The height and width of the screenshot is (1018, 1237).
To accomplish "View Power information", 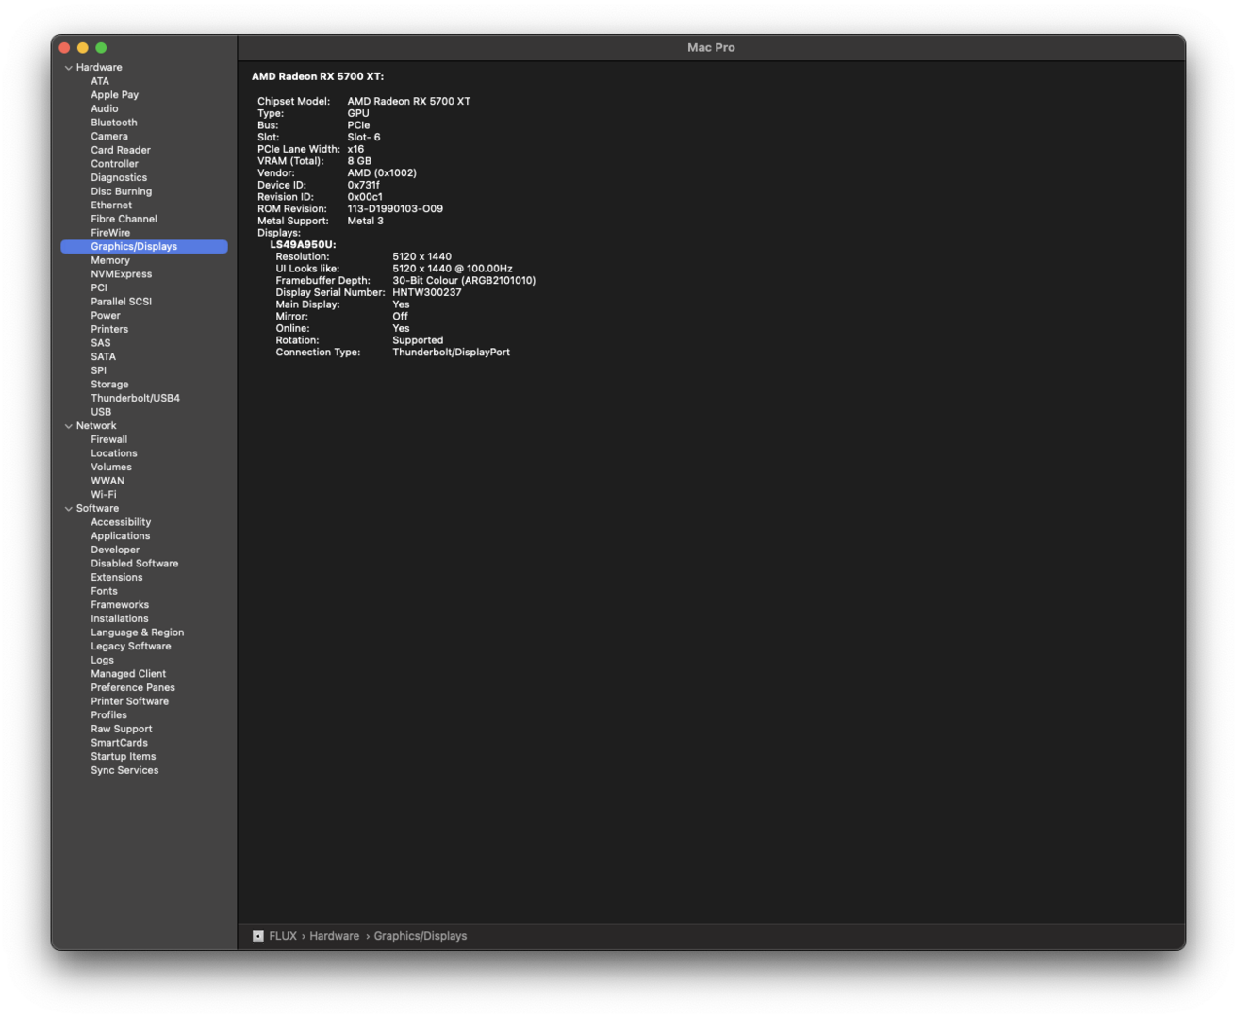I will [106, 316].
